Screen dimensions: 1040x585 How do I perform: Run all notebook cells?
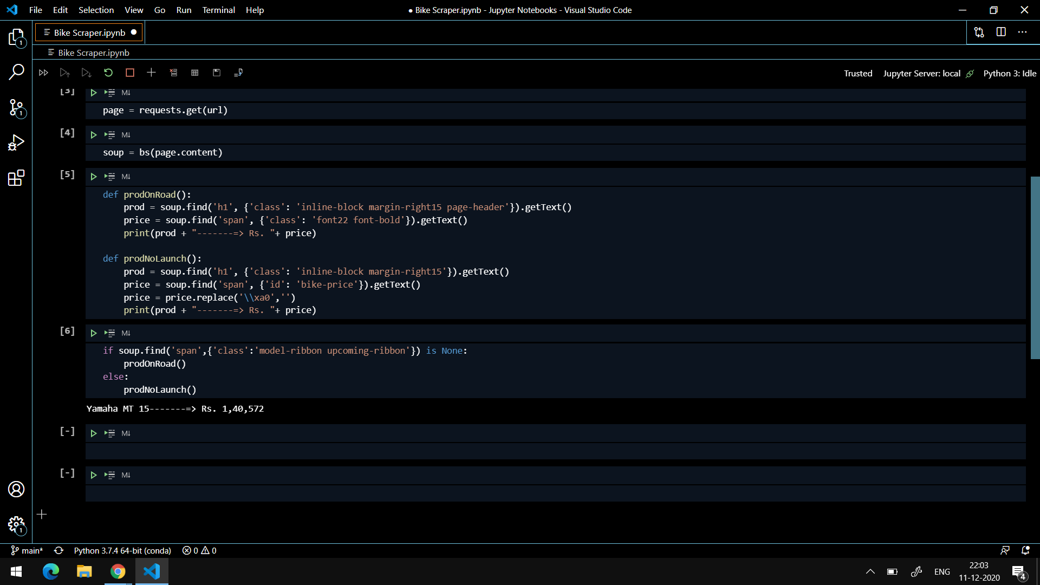click(43, 73)
